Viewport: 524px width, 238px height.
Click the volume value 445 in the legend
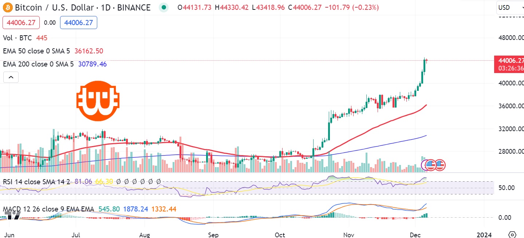point(42,38)
